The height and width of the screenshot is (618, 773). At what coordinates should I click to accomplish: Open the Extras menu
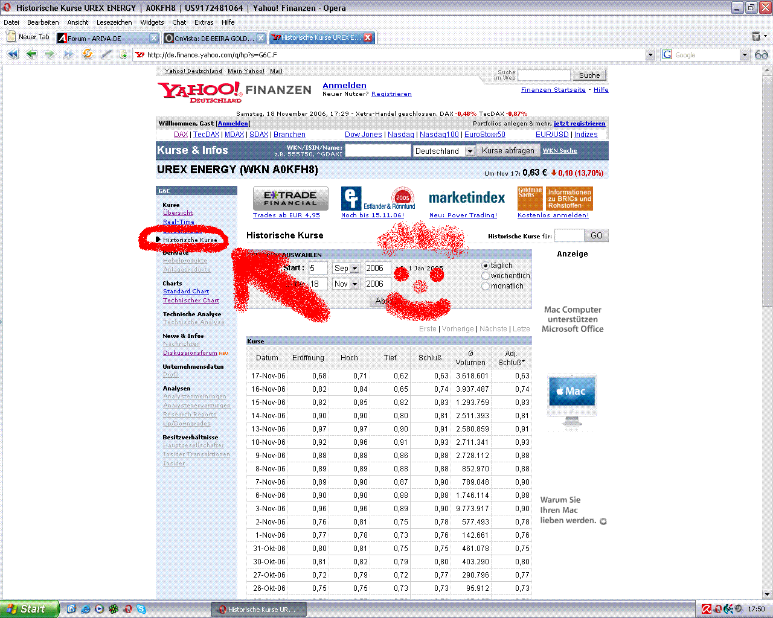point(204,22)
